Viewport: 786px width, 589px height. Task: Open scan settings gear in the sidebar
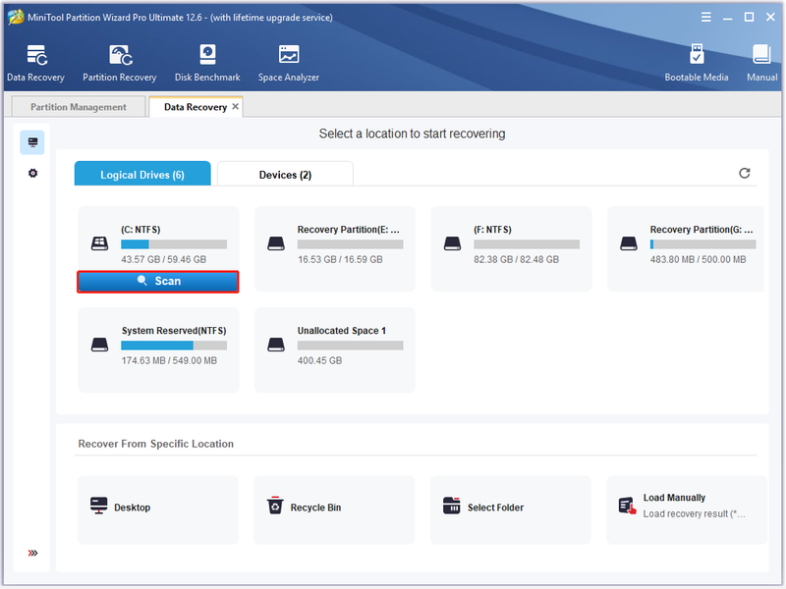pyautogui.click(x=32, y=174)
